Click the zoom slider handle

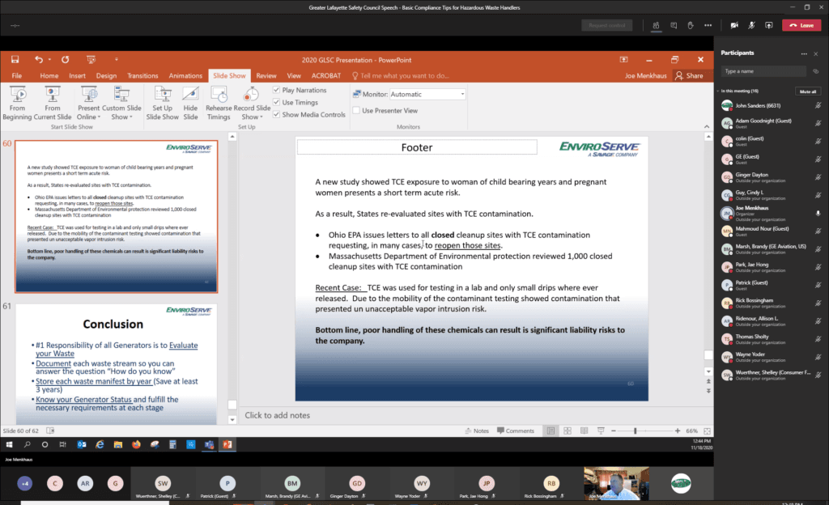coord(635,431)
